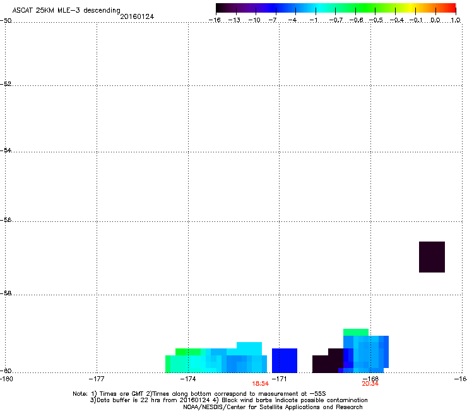Click the -10 color bar label
The height and width of the screenshot is (411, 467).
point(254,20)
